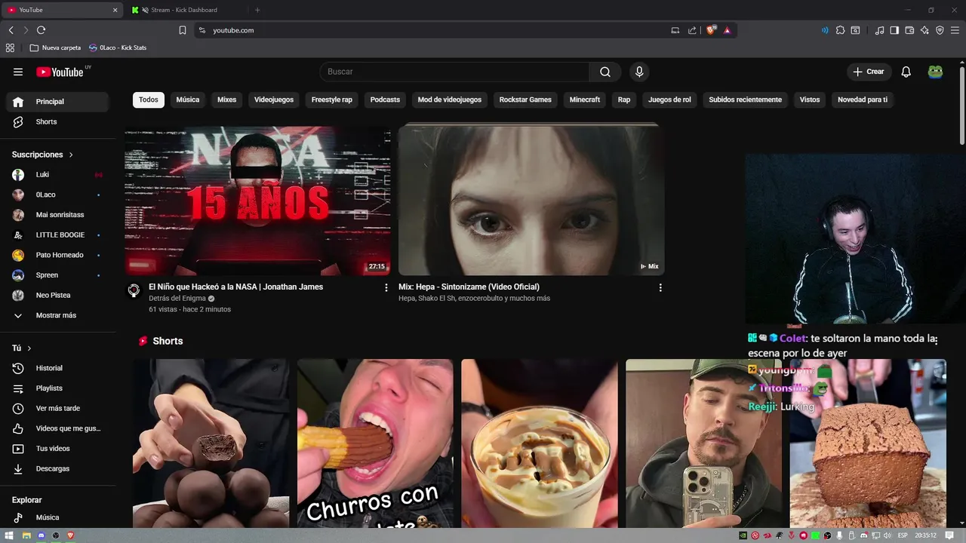Image resolution: width=966 pixels, height=543 pixels.
Task: Toggle the browser sidebar panel icon
Action: 894,30
